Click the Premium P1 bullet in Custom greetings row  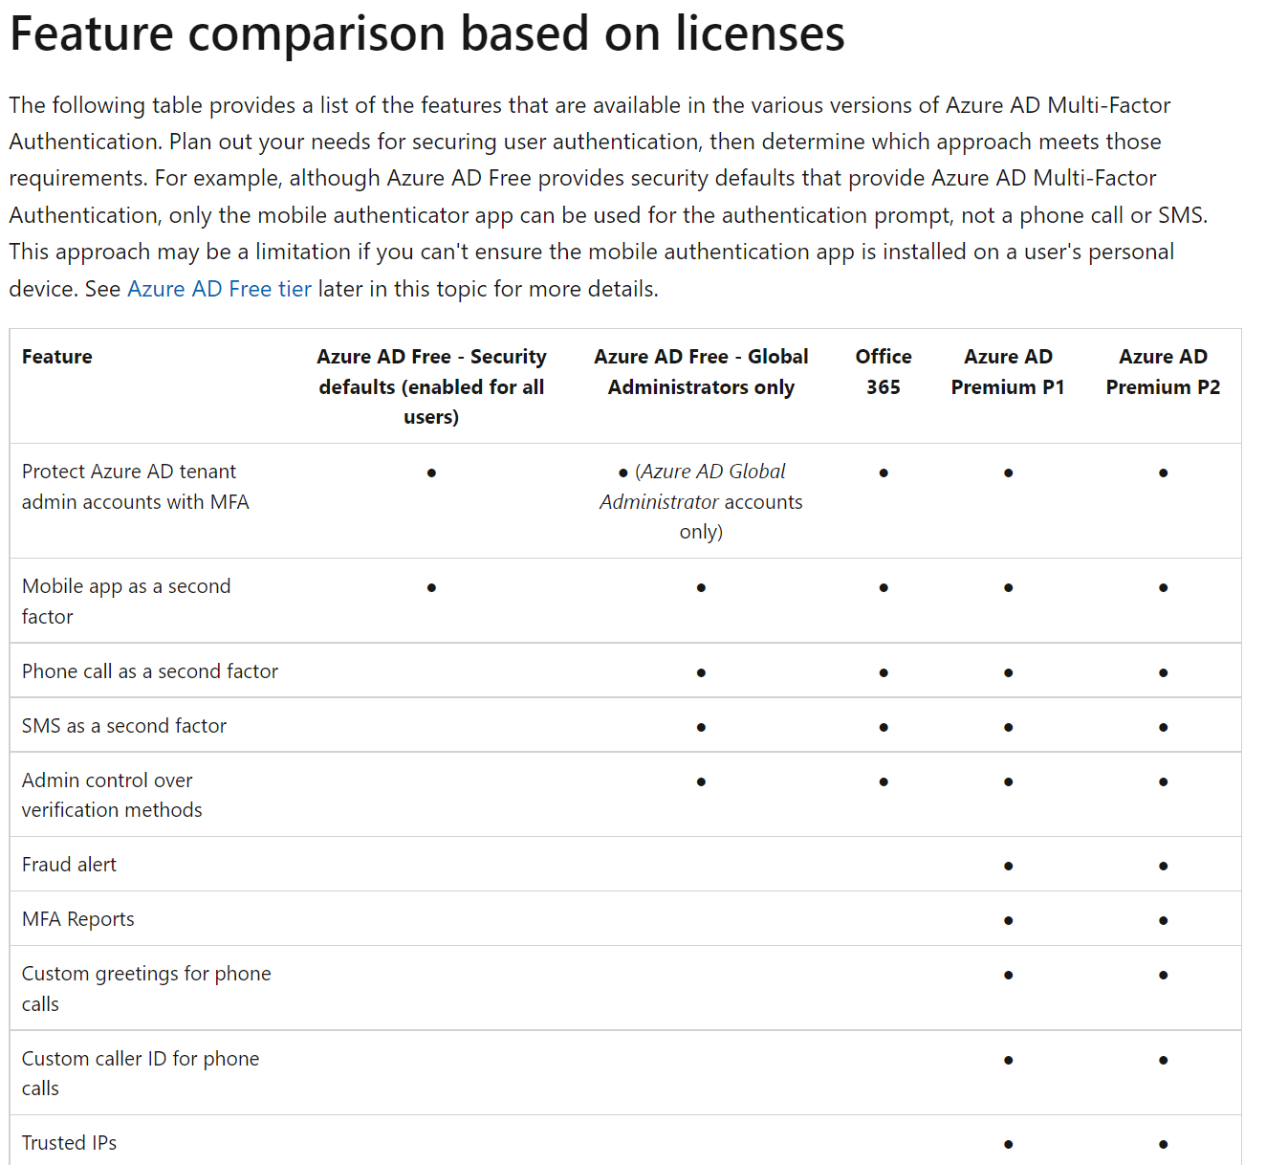point(1008,975)
